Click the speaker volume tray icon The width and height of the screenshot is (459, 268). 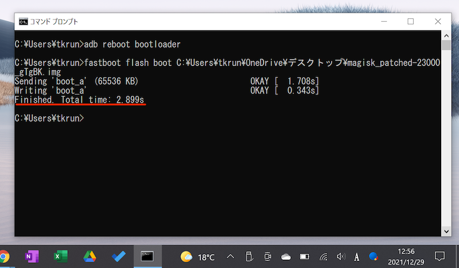[341, 256]
